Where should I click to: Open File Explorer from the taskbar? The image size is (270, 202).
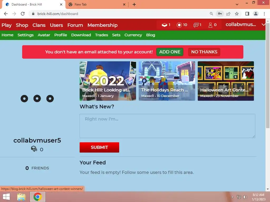click(21, 197)
